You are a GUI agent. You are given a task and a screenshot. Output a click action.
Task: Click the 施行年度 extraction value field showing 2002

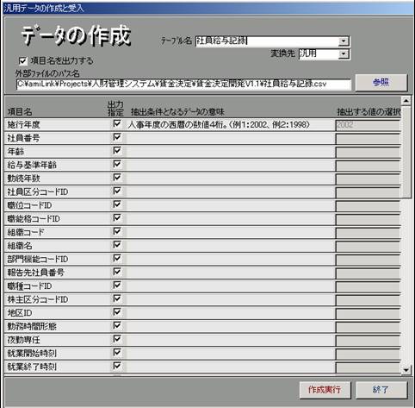(368, 125)
